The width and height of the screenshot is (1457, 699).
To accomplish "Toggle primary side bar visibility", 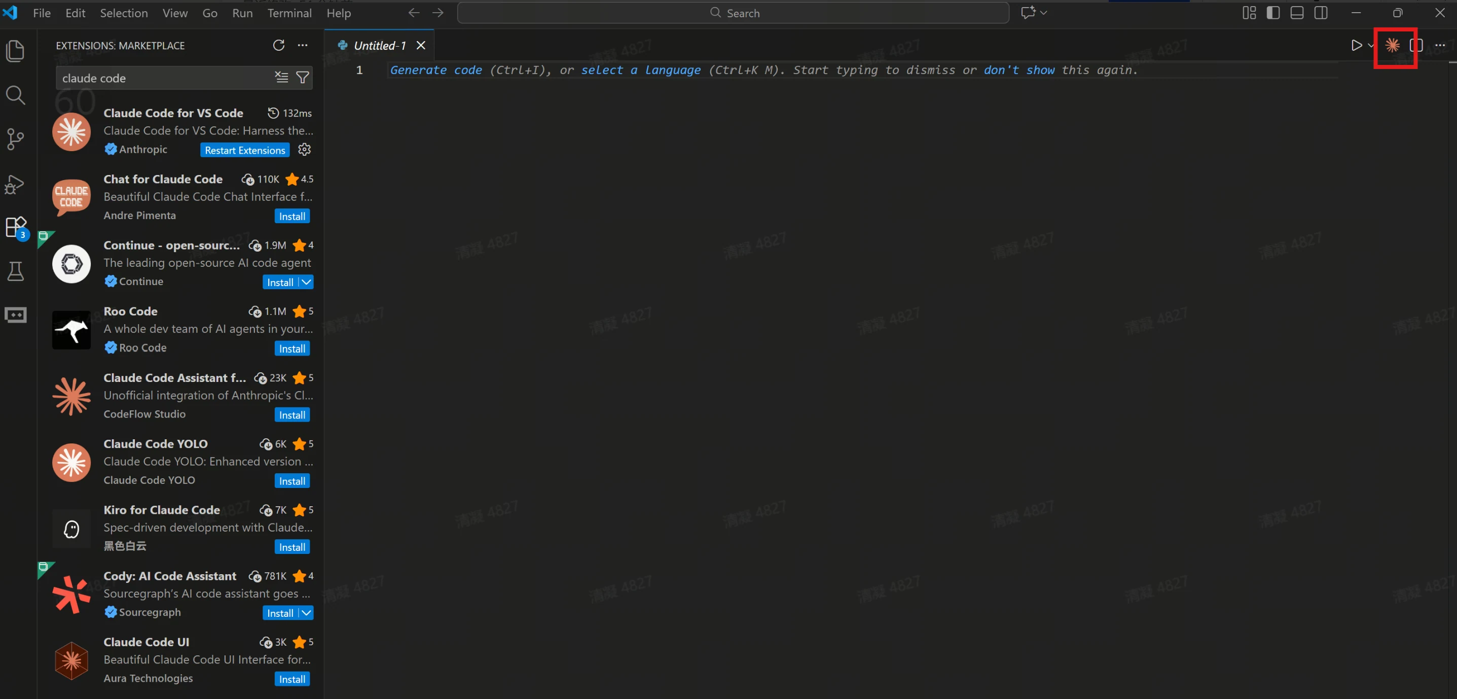I will click(1272, 13).
